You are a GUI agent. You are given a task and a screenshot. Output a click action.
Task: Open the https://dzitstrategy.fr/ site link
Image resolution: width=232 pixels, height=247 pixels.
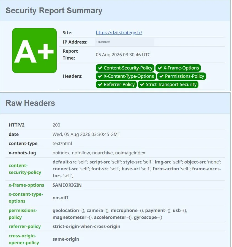coord(119,33)
